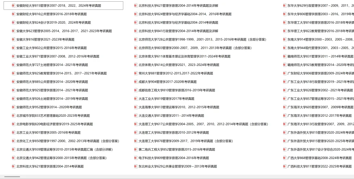
Task: Click PDF icon of 安徽财经大学824会计学 file
Action: [x=13, y=23]
